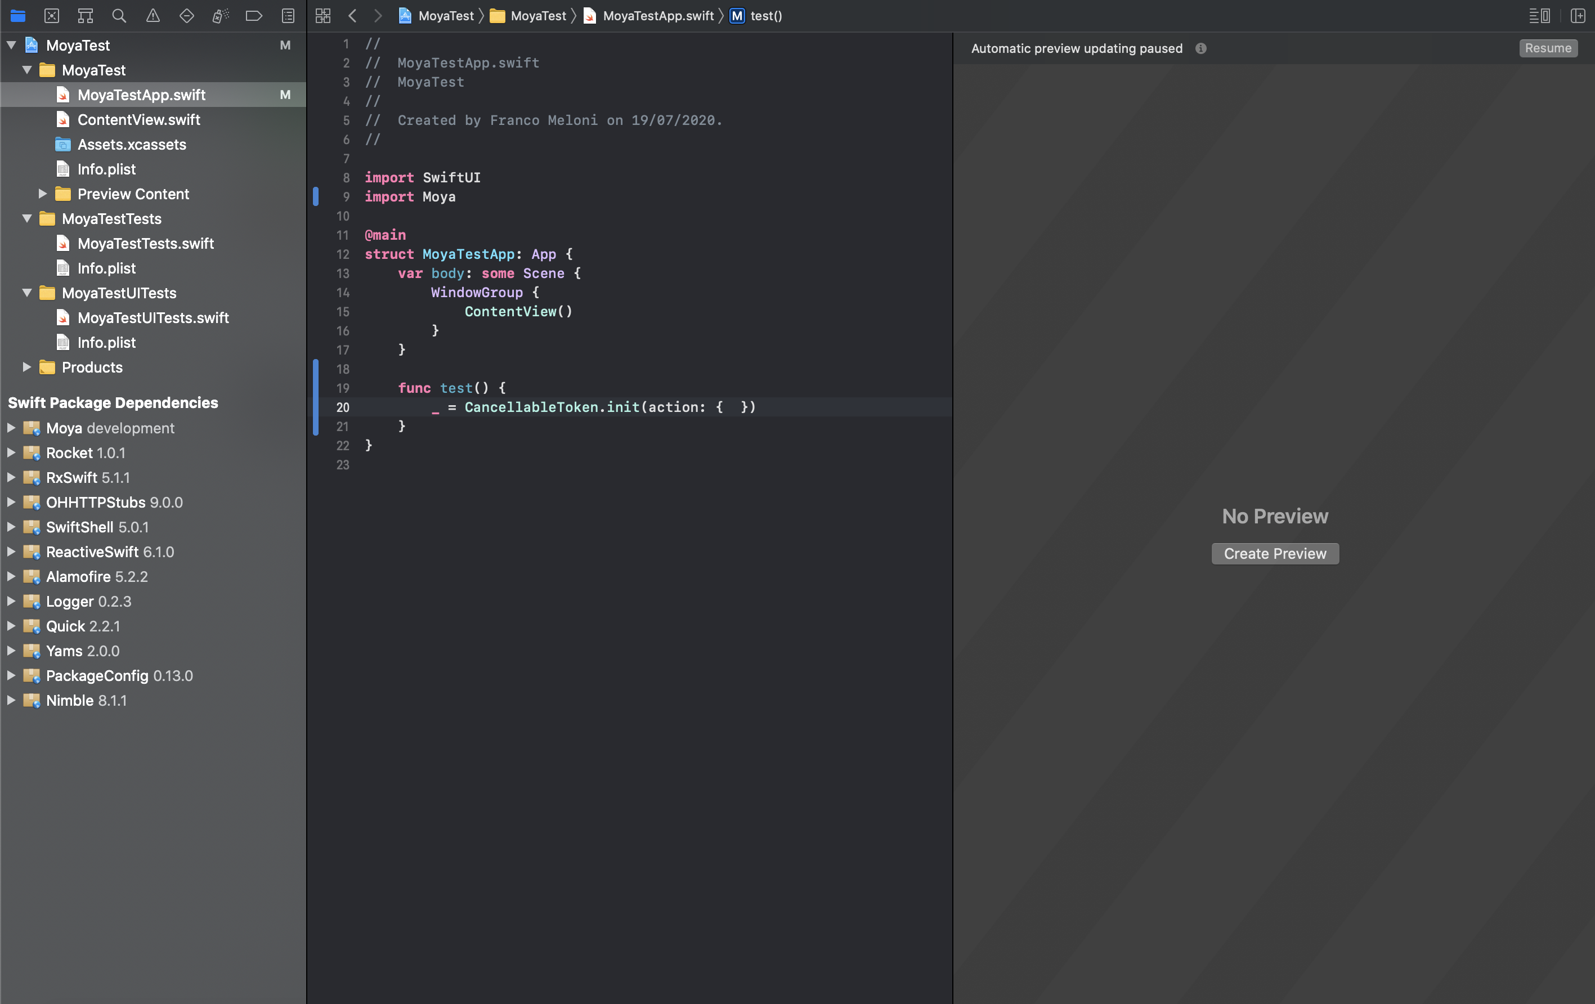The width and height of the screenshot is (1595, 1004).
Task: Go back with the left chevron
Action: [352, 16]
